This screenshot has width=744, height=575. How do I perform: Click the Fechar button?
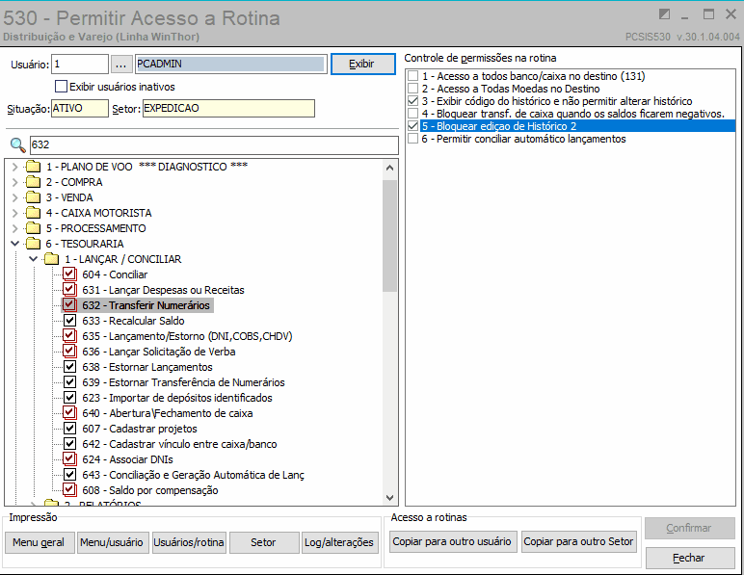pyautogui.click(x=690, y=558)
